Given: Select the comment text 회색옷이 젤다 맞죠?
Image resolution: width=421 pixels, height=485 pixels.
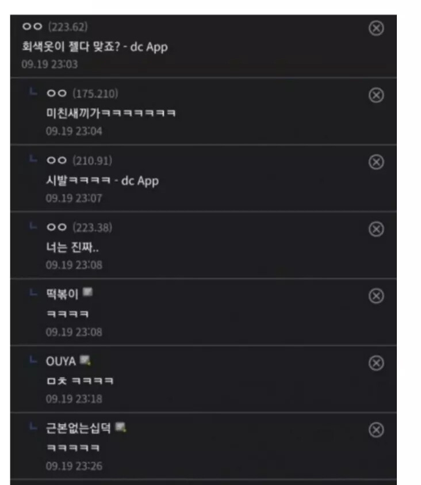Looking at the screenshot, I should point(71,47).
